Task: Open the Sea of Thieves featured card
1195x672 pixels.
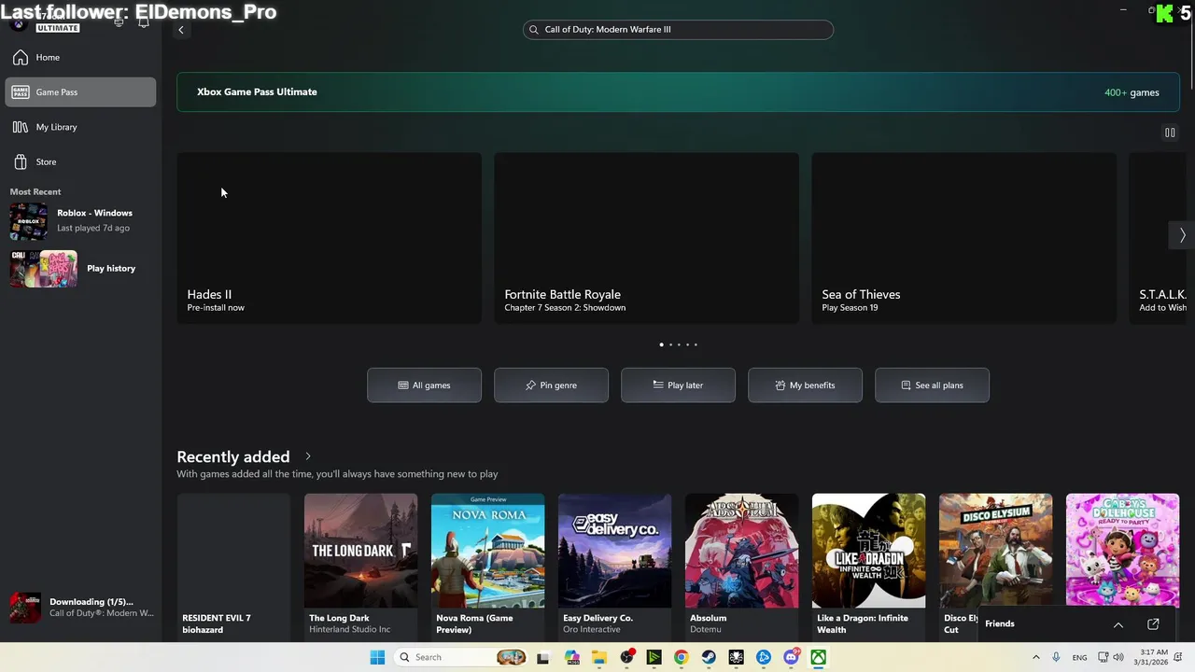Action: tap(963, 238)
